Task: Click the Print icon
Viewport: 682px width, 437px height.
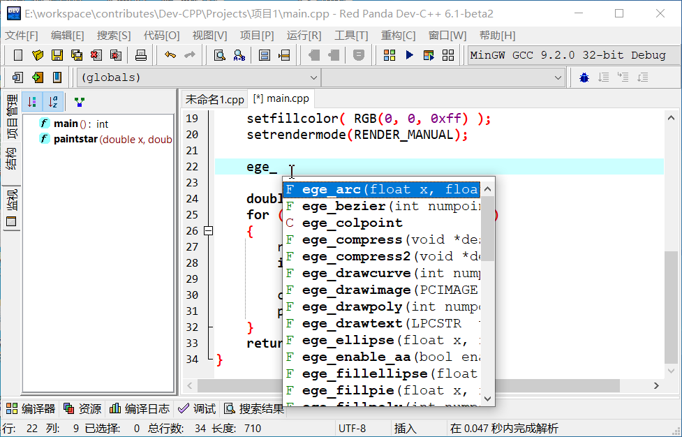Action: click(140, 55)
